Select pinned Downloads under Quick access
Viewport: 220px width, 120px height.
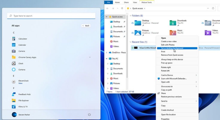pos(118,27)
